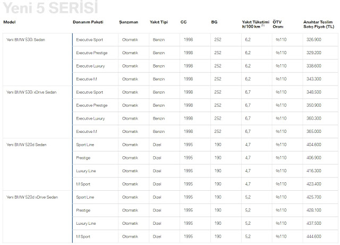Select the Donanım Paketi column header

88,23
